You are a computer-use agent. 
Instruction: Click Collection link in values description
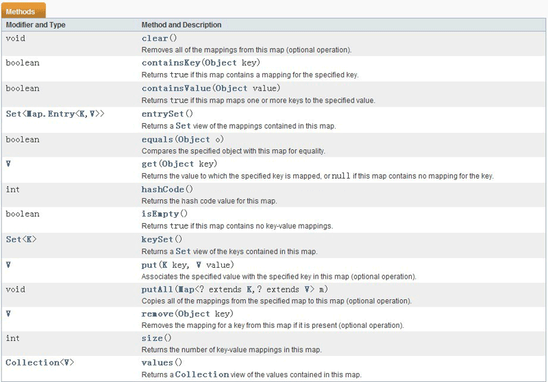(x=202, y=374)
